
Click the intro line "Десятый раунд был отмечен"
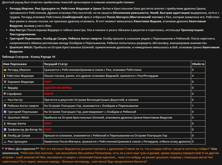[68, 2]
